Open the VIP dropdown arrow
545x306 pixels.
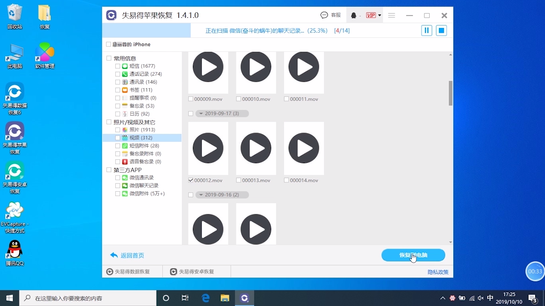pyautogui.click(x=379, y=15)
